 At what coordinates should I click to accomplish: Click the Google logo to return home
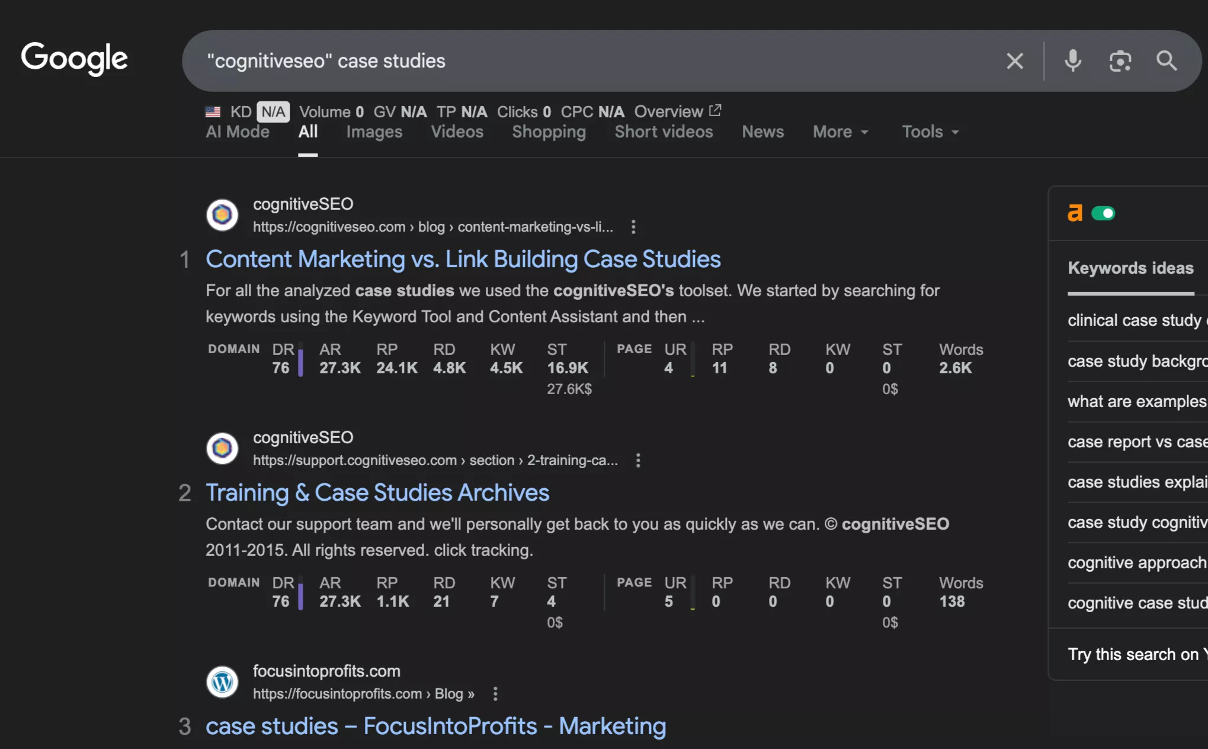73,58
